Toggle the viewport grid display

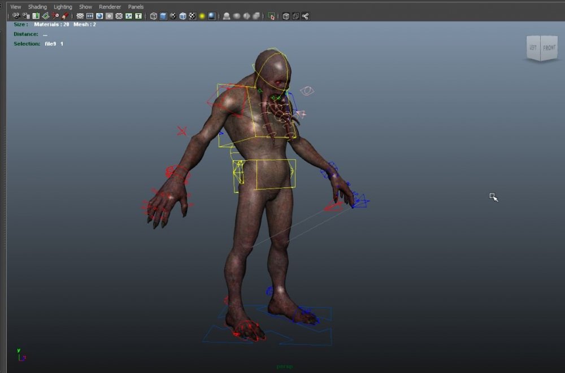click(x=80, y=16)
